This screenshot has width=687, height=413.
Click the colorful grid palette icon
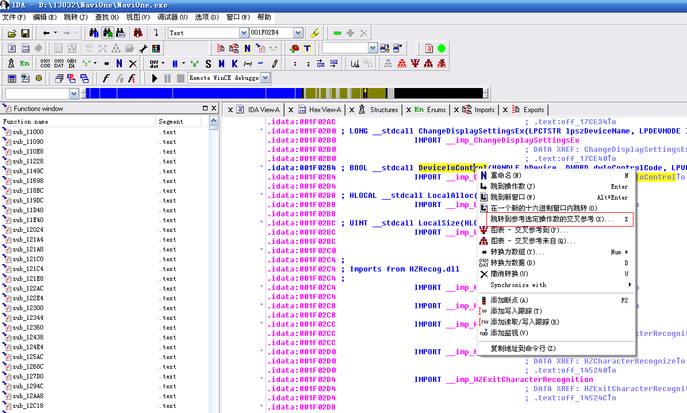(156, 48)
